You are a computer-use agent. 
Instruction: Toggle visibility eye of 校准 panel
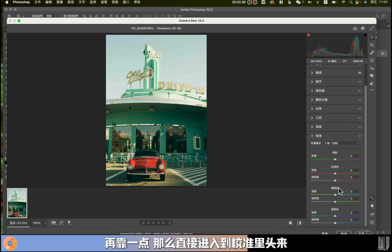pos(359,136)
